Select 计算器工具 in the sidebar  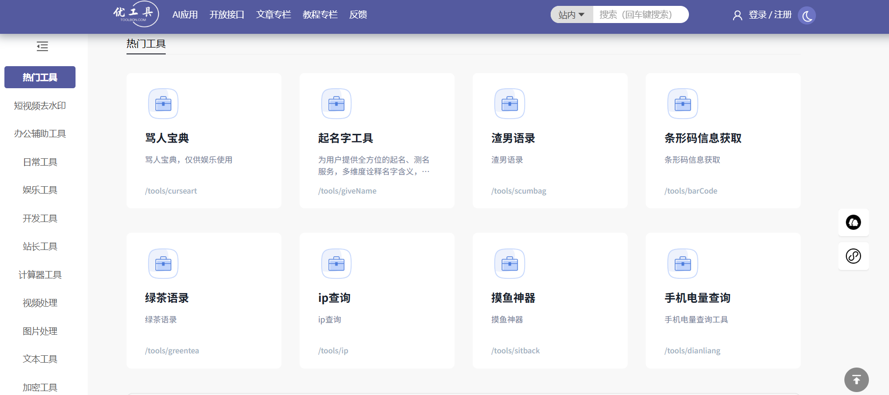[40, 274]
